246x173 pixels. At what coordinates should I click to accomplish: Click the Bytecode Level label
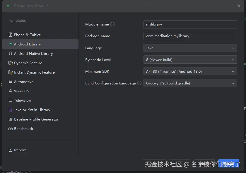pos(98,60)
